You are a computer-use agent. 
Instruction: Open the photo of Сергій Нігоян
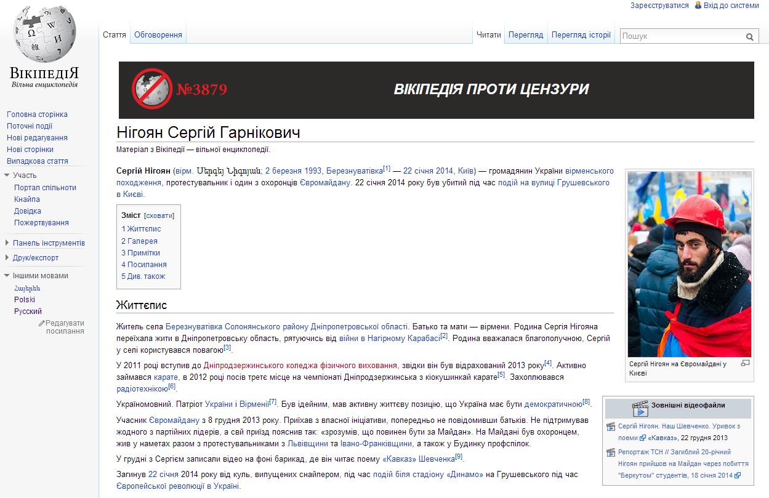pos(689,264)
